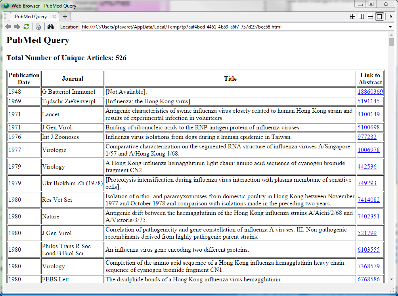
Task: Open abstract link 7402351
Action: click(x=369, y=216)
